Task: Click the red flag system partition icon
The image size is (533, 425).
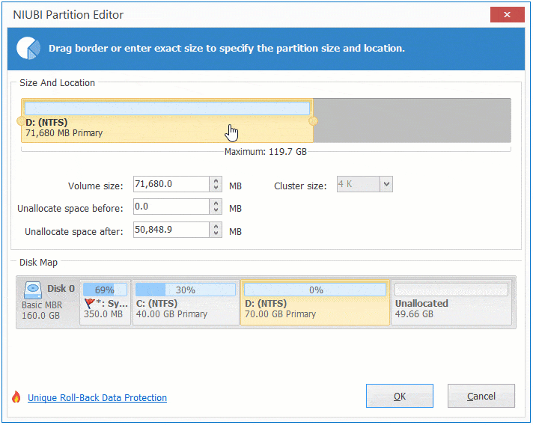Action: (x=90, y=304)
